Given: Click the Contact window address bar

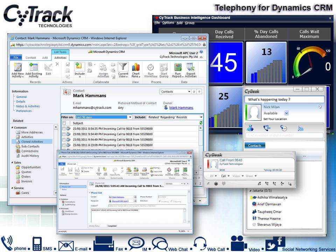Looking at the screenshot, I should point(108,44).
